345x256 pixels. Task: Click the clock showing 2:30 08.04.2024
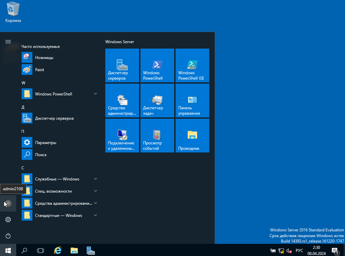(x=316, y=251)
